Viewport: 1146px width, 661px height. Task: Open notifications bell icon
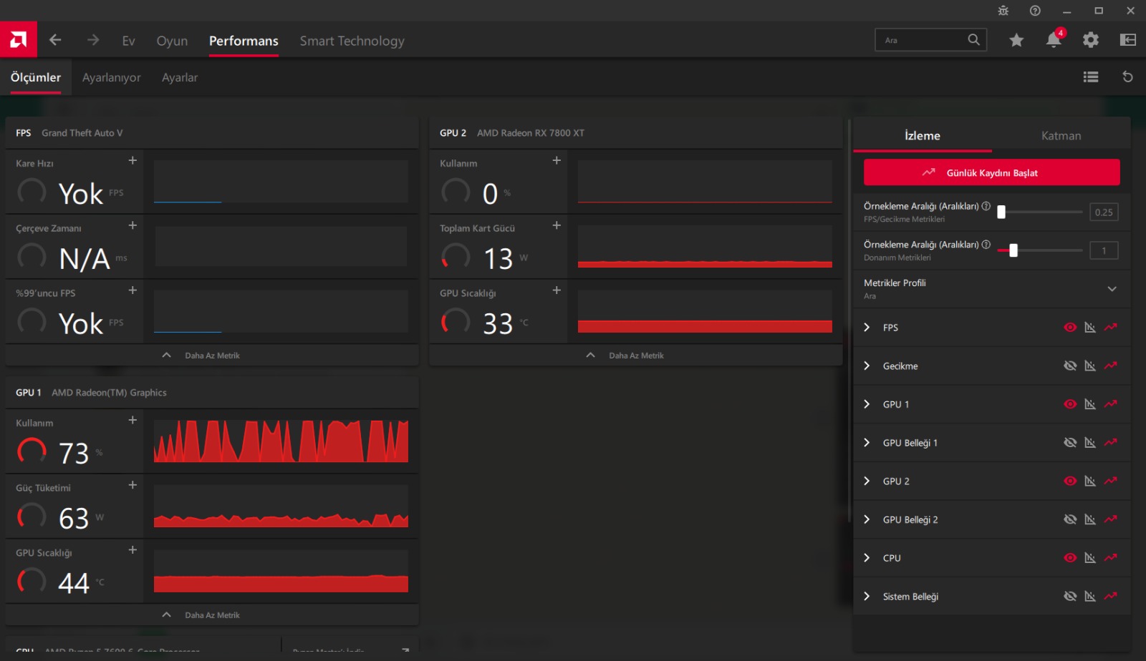click(1054, 40)
